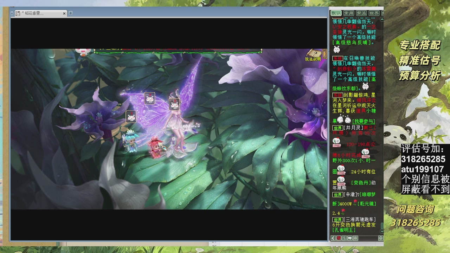Click the [乾元镜] item link in chat
This screenshot has width=450, height=253.
(x=367, y=204)
